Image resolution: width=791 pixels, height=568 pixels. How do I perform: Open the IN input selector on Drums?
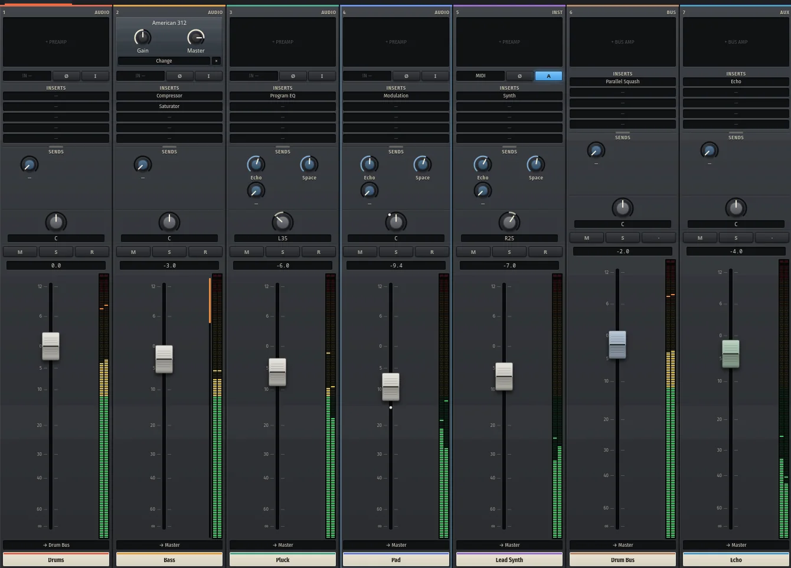[x=27, y=76]
